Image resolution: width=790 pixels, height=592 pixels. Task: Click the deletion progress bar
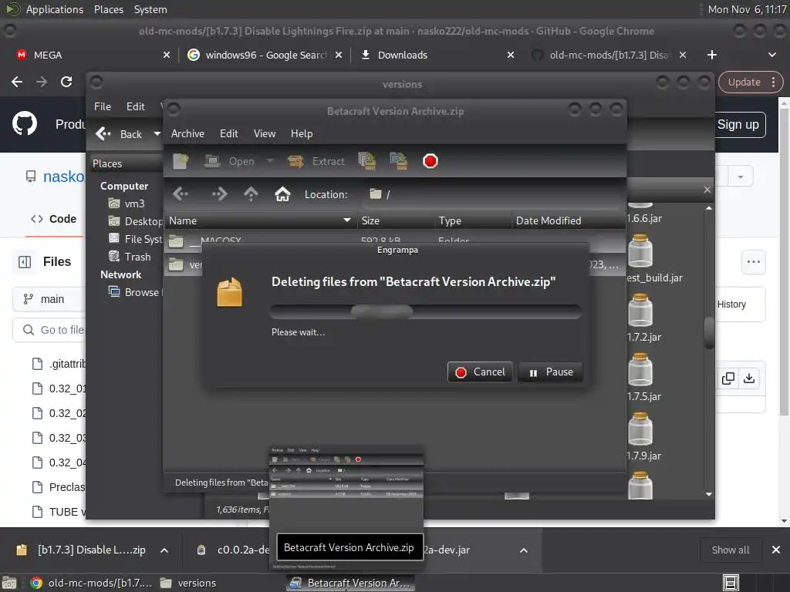[x=426, y=311]
